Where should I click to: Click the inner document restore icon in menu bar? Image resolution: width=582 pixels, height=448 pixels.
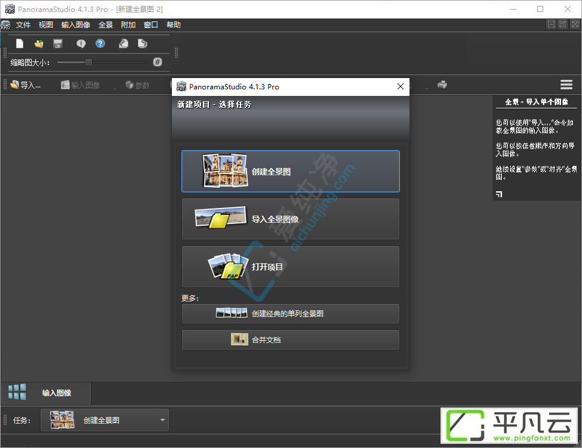pyautogui.click(x=563, y=24)
